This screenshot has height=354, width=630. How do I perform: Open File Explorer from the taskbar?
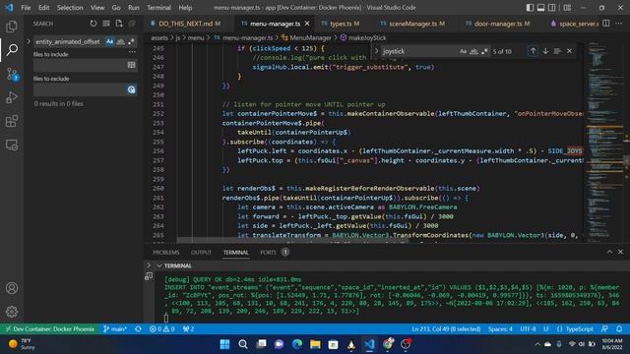315,344
